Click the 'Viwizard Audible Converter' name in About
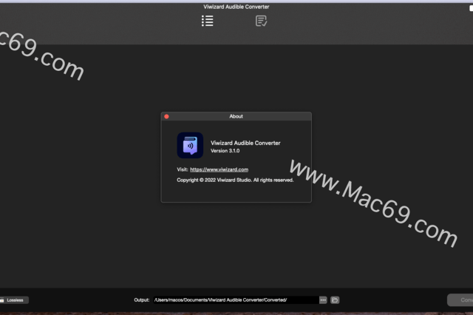Viewport: 473px width, 315px height. pos(245,143)
